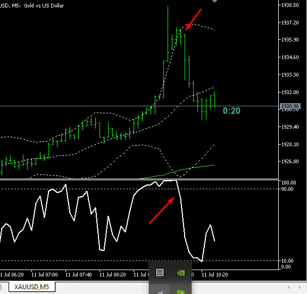Click the 1938.50 price axis label
This screenshot has width=307, height=294.
290,5
